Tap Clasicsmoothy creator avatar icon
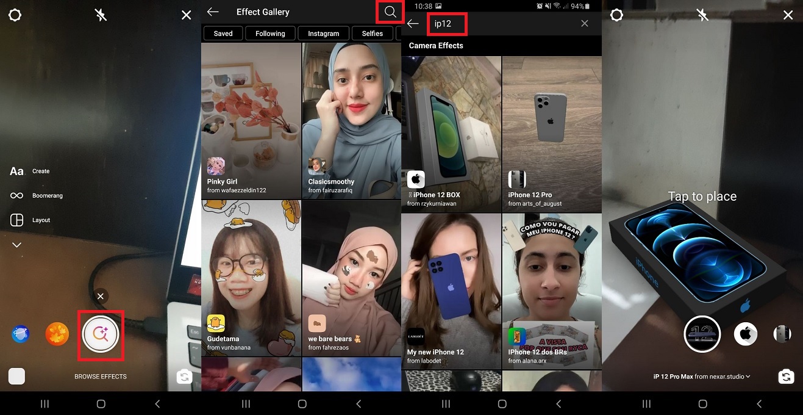This screenshot has height=415, width=803. pos(317,166)
